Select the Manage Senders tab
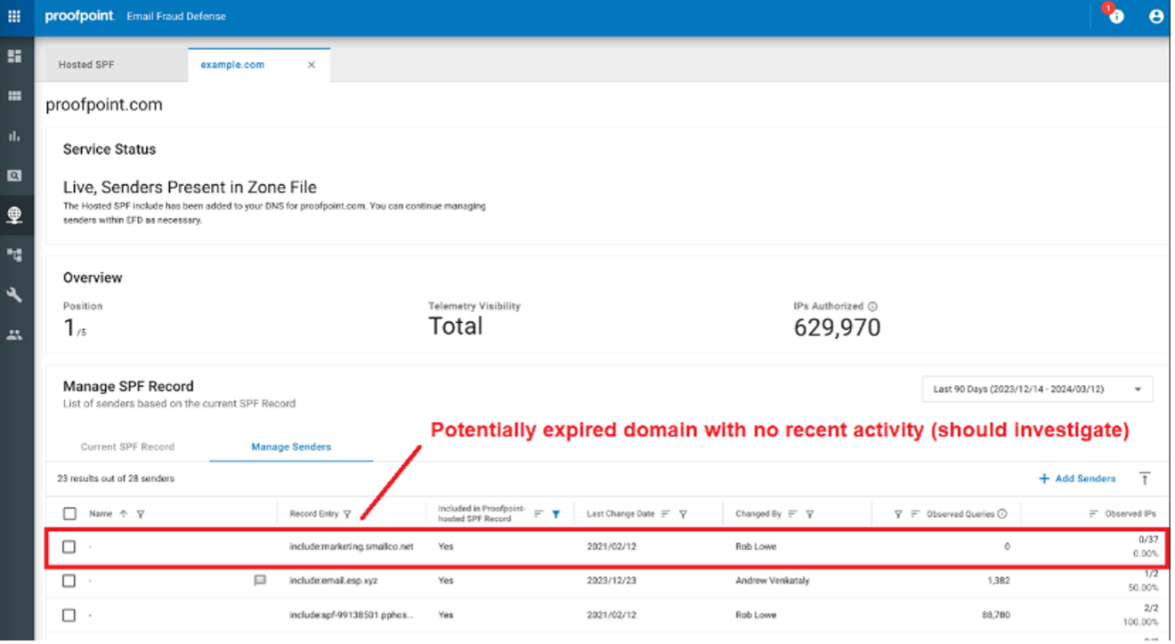The width and height of the screenshot is (1175, 644). coord(290,447)
